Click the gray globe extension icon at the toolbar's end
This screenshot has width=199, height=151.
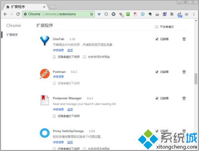(x=187, y=14)
